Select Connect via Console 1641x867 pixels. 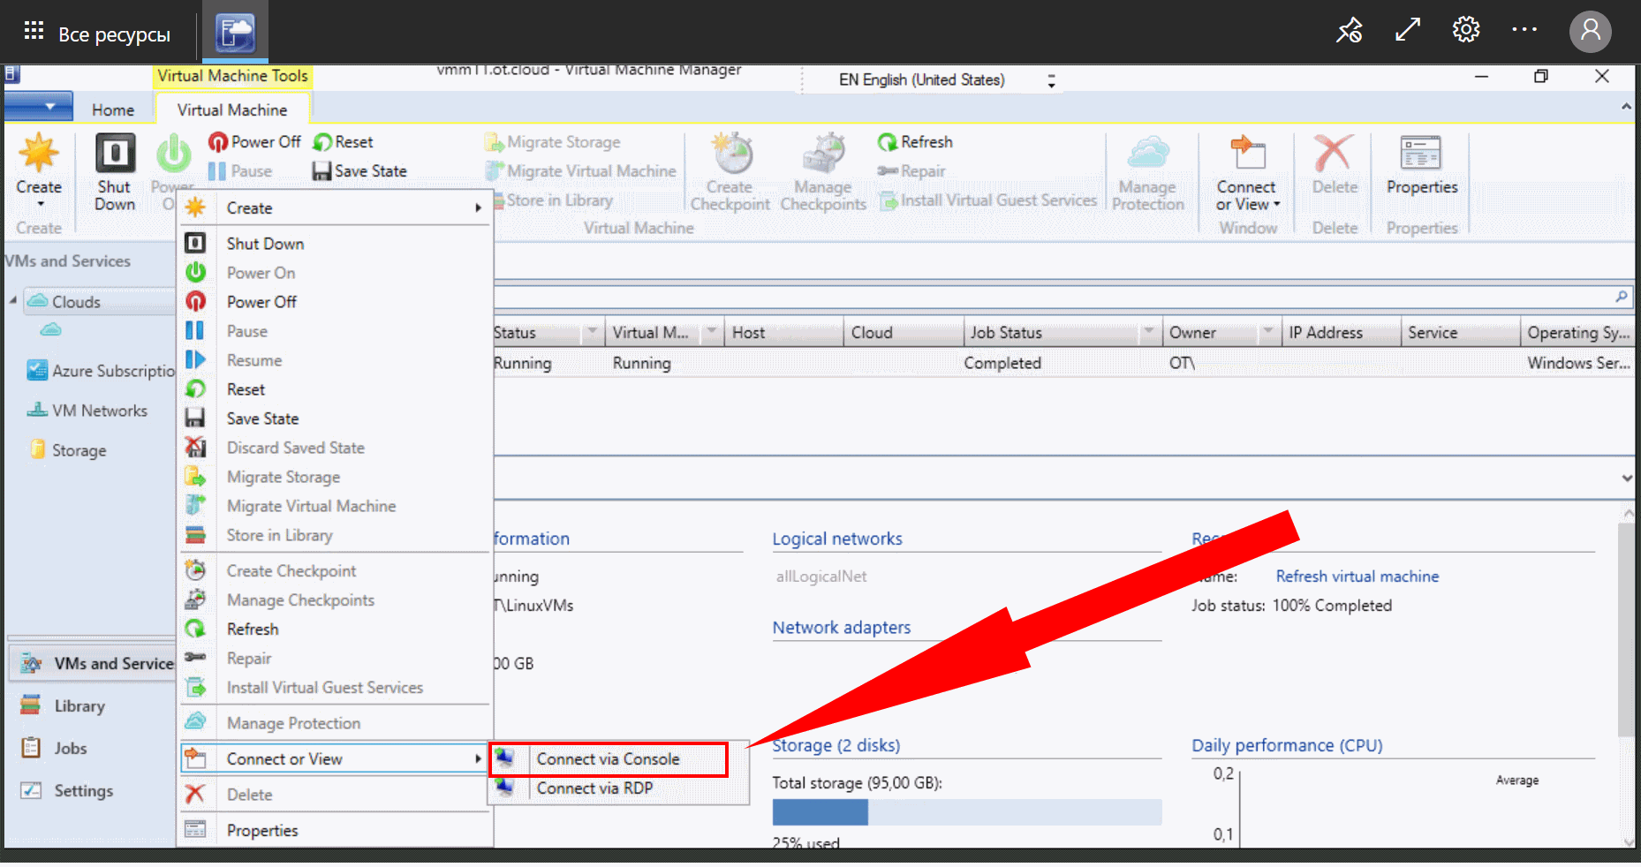coord(608,759)
